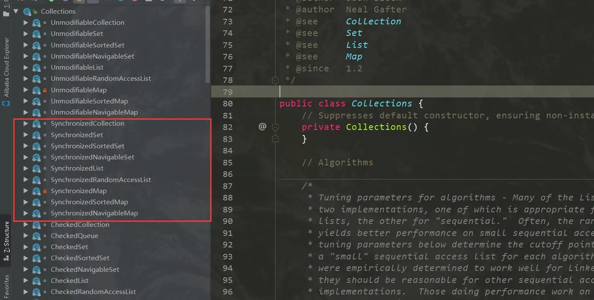Select the CheckedSet row label
The height and width of the screenshot is (300, 594).
[x=69, y=247]
